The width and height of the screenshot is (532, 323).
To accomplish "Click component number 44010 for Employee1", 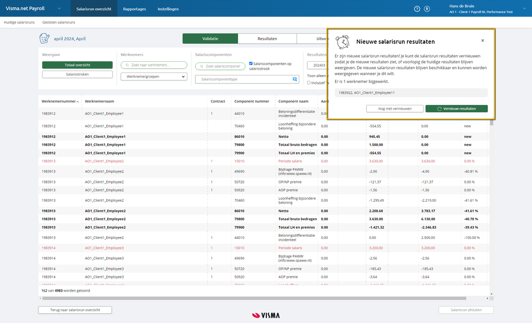I will point(239,114).
